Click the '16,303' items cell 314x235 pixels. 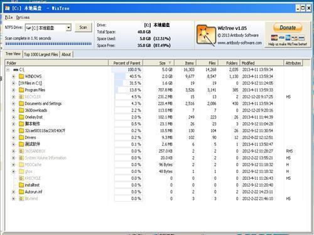click(x=189, y=70)
